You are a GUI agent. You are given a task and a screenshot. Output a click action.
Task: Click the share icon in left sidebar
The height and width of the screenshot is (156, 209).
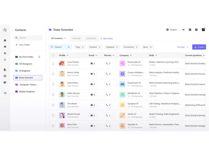(x=5, y=93)
